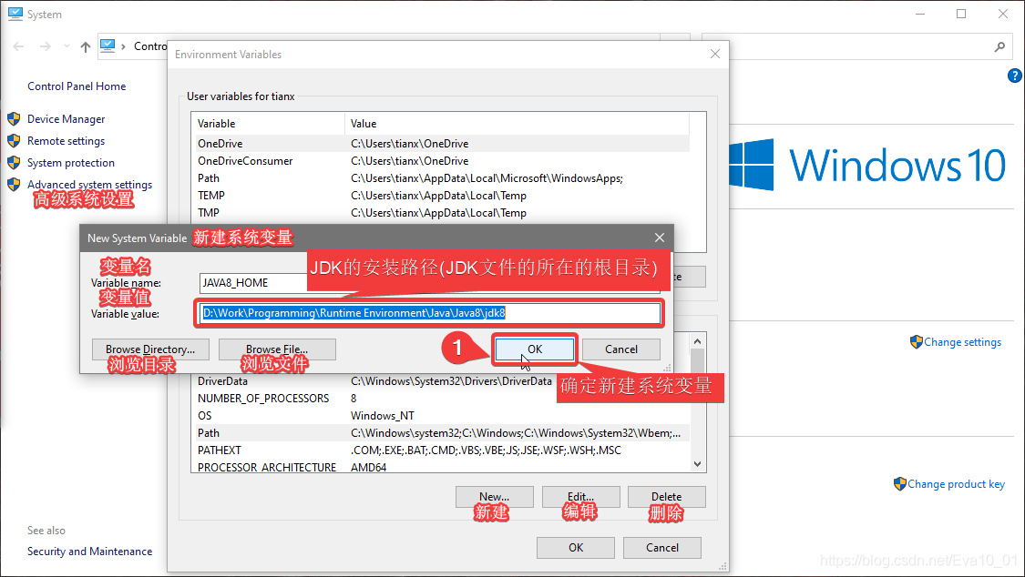
Task: Select NUMBER_OF_PROCESSORS system variable row
Action: point(441,398)
